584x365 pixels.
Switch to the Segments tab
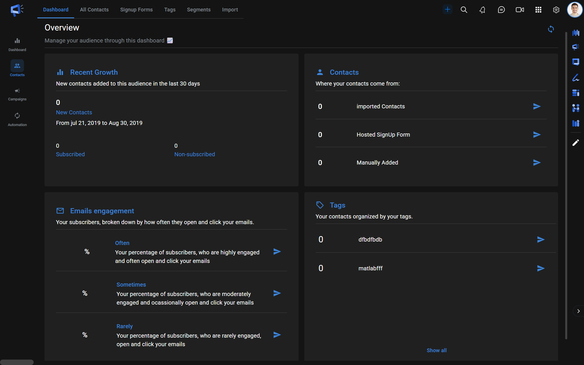point(198,10)
